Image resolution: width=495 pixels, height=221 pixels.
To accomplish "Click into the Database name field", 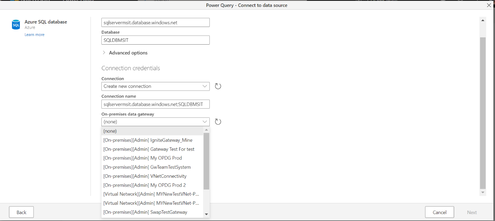I will (155, 40).
